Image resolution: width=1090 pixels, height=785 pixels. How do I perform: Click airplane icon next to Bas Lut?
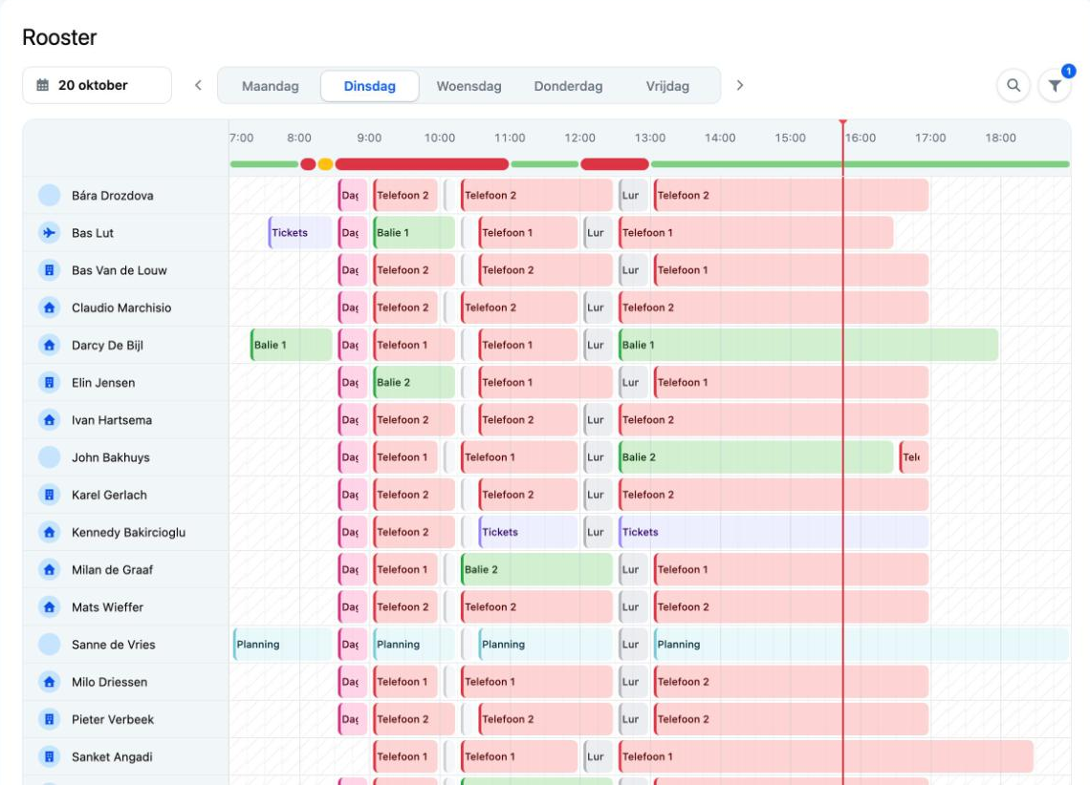(50, 232)
